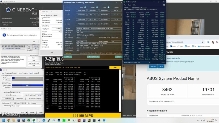Open Cinebench File menu

2,4
